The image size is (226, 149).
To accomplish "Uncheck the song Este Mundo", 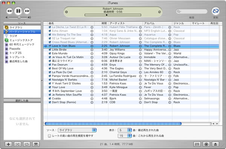I will pos(50,53).
